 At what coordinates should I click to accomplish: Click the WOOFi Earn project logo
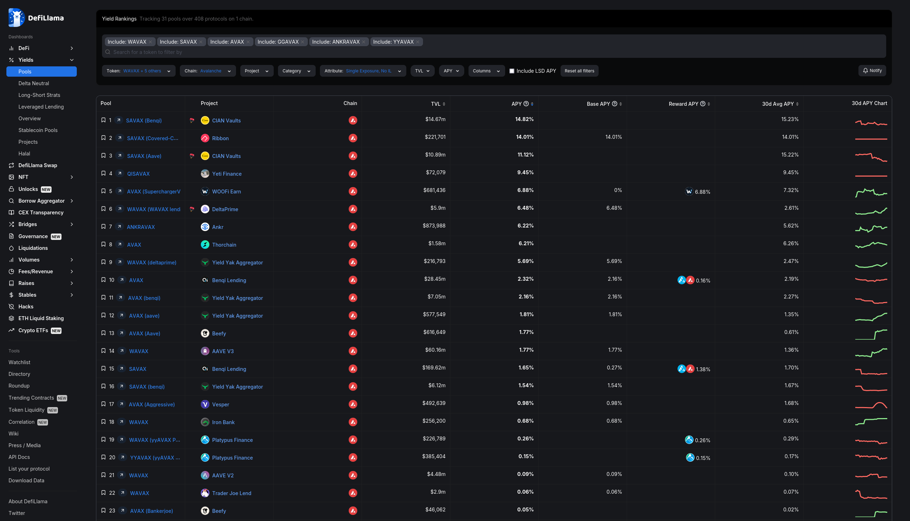(x=205, y=191)
